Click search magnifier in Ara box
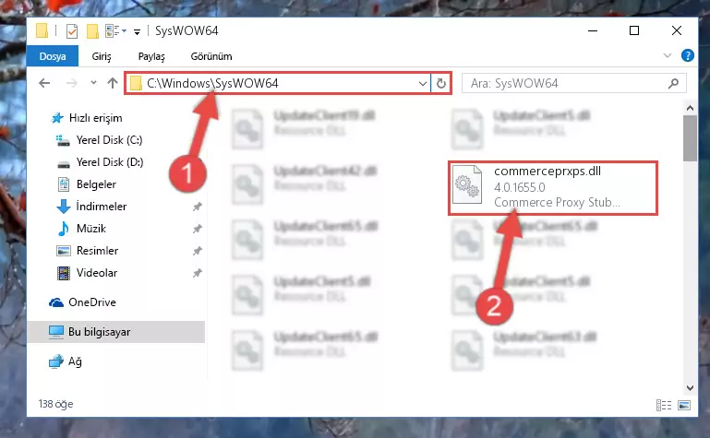 (673, 83)
